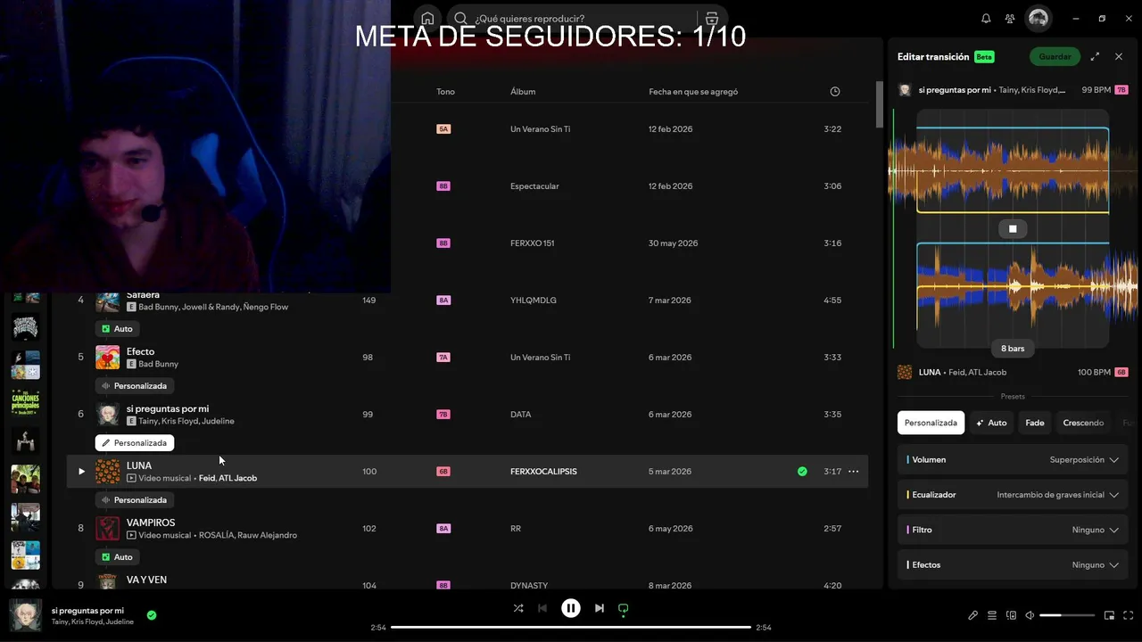Open the Canciones principales playlist in the sidebar
The width and height of the screenshot is (1142, 642).
25,402
